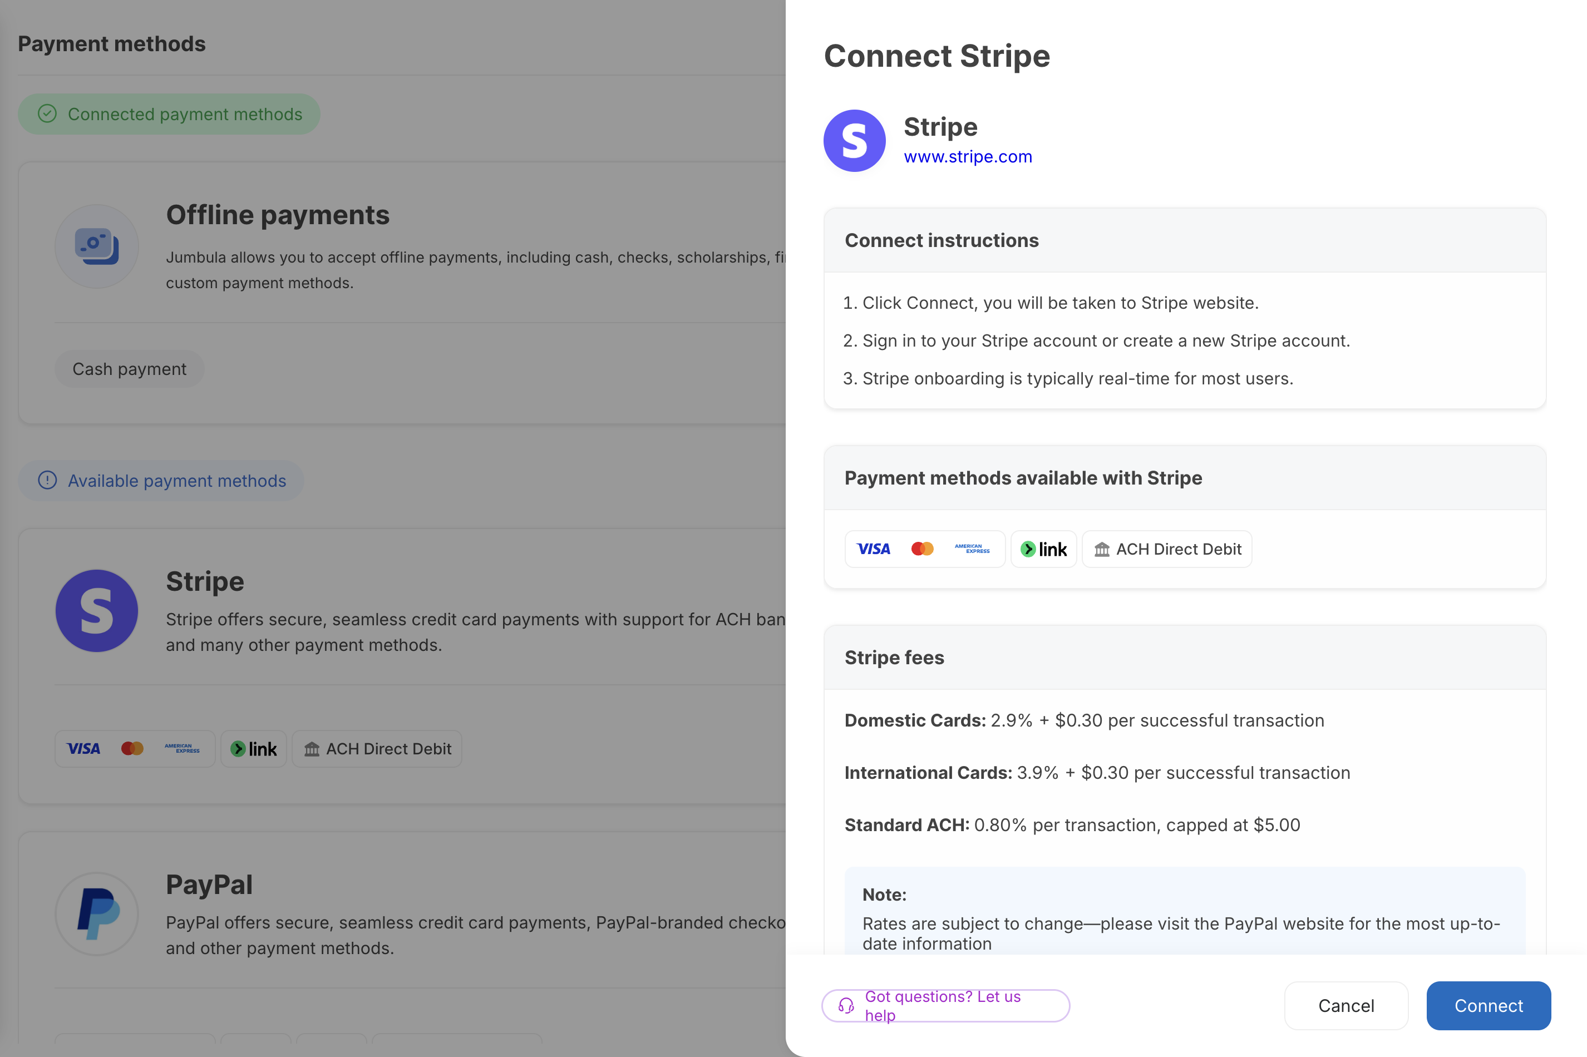Click the Stripe logo in Connect panel

pyautogui.click(x=854, y=141)
